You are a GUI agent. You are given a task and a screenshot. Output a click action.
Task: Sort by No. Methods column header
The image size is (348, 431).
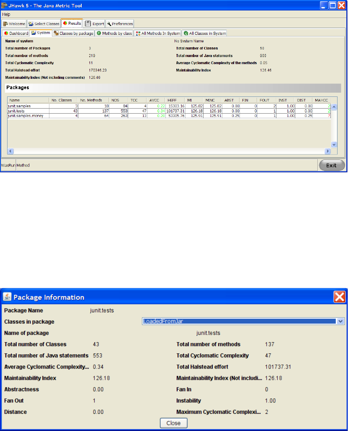[93, 100]
